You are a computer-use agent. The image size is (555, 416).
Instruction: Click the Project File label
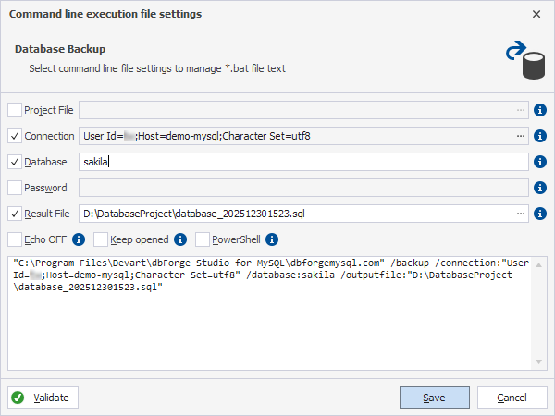tap(49, 110)
